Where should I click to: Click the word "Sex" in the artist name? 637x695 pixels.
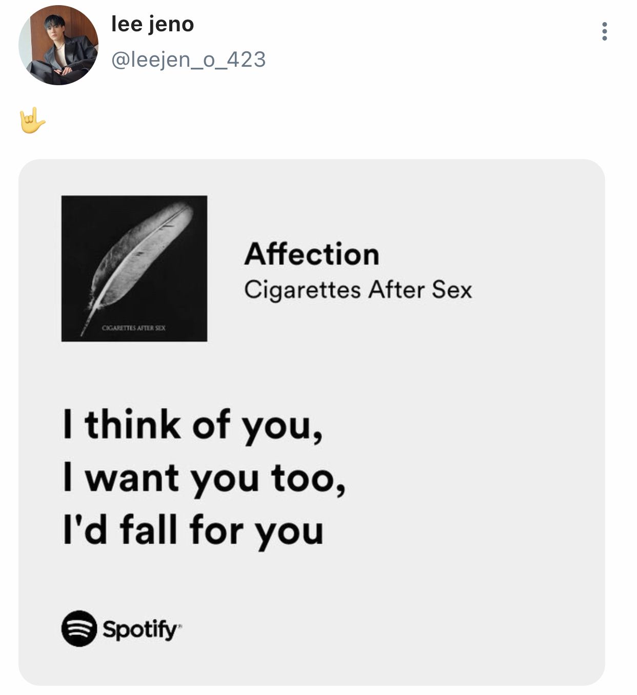click(x=451, y=290)
